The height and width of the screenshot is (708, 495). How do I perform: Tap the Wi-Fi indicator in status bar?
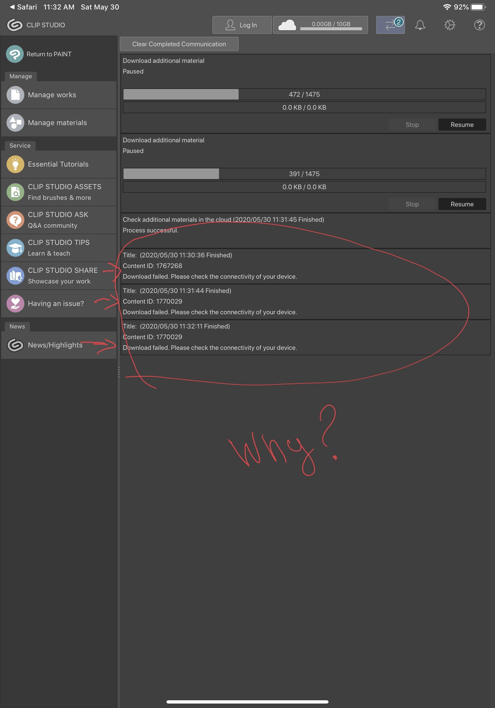click(x=447, y=7)
